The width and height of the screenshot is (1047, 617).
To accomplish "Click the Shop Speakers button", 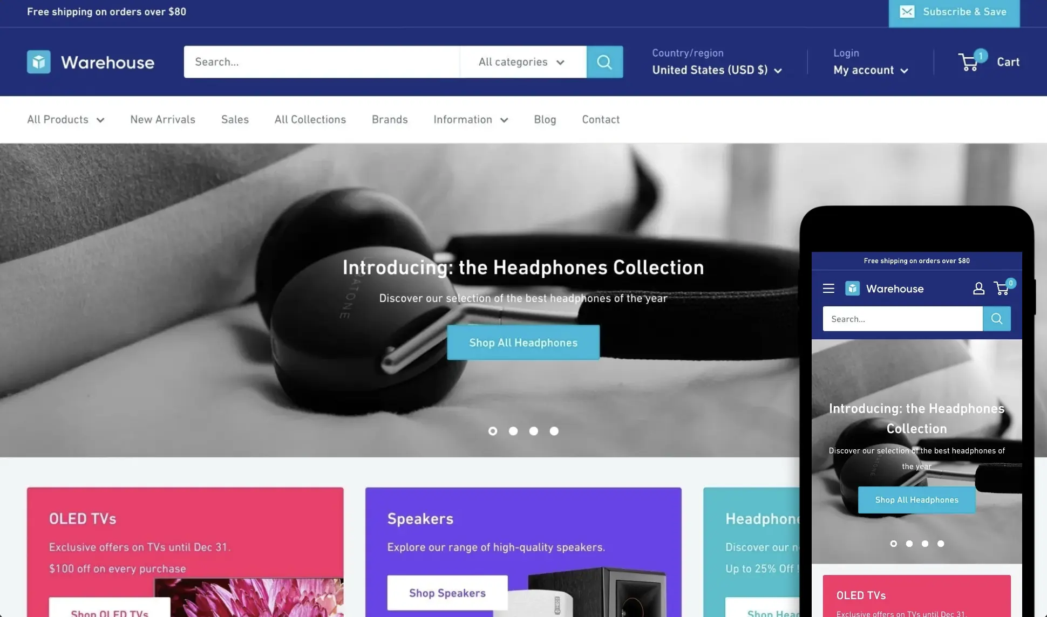I will [447, 593].
